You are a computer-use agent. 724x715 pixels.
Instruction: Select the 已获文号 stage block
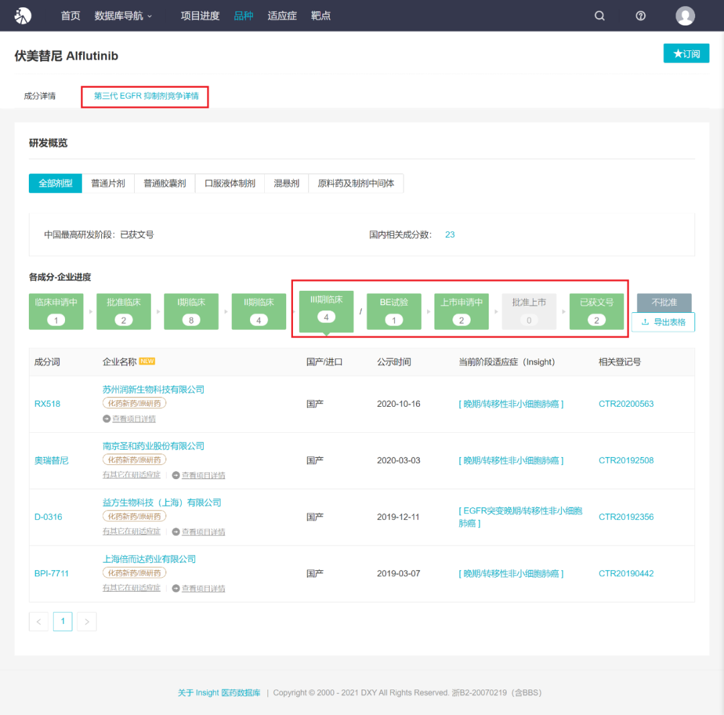(x=597, y=311)
